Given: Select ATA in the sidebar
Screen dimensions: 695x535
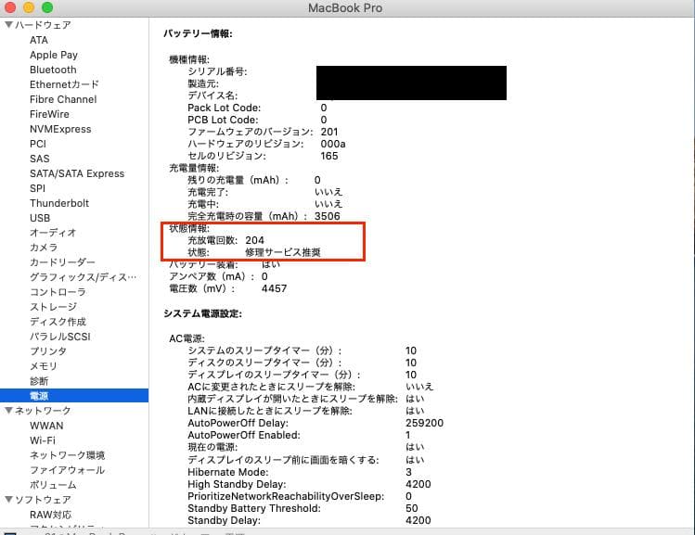Looking at the screenshot, I should pyautogui.click(x=39, y=40).
